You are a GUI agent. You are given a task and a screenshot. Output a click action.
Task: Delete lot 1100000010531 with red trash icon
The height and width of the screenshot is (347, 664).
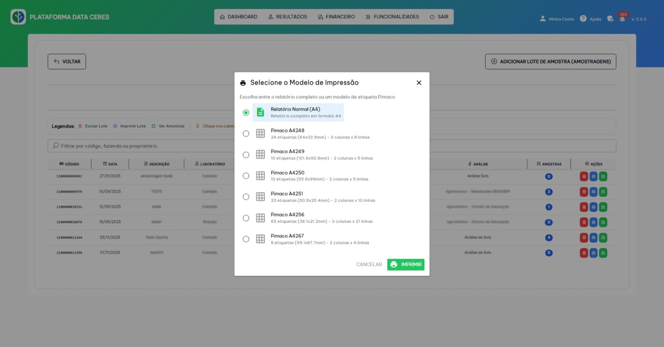point(584,207)
